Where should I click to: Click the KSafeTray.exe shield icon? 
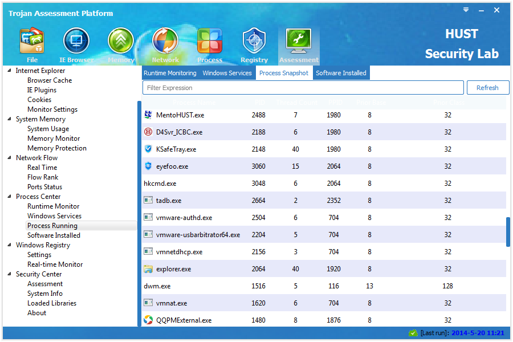click(148, 149)
